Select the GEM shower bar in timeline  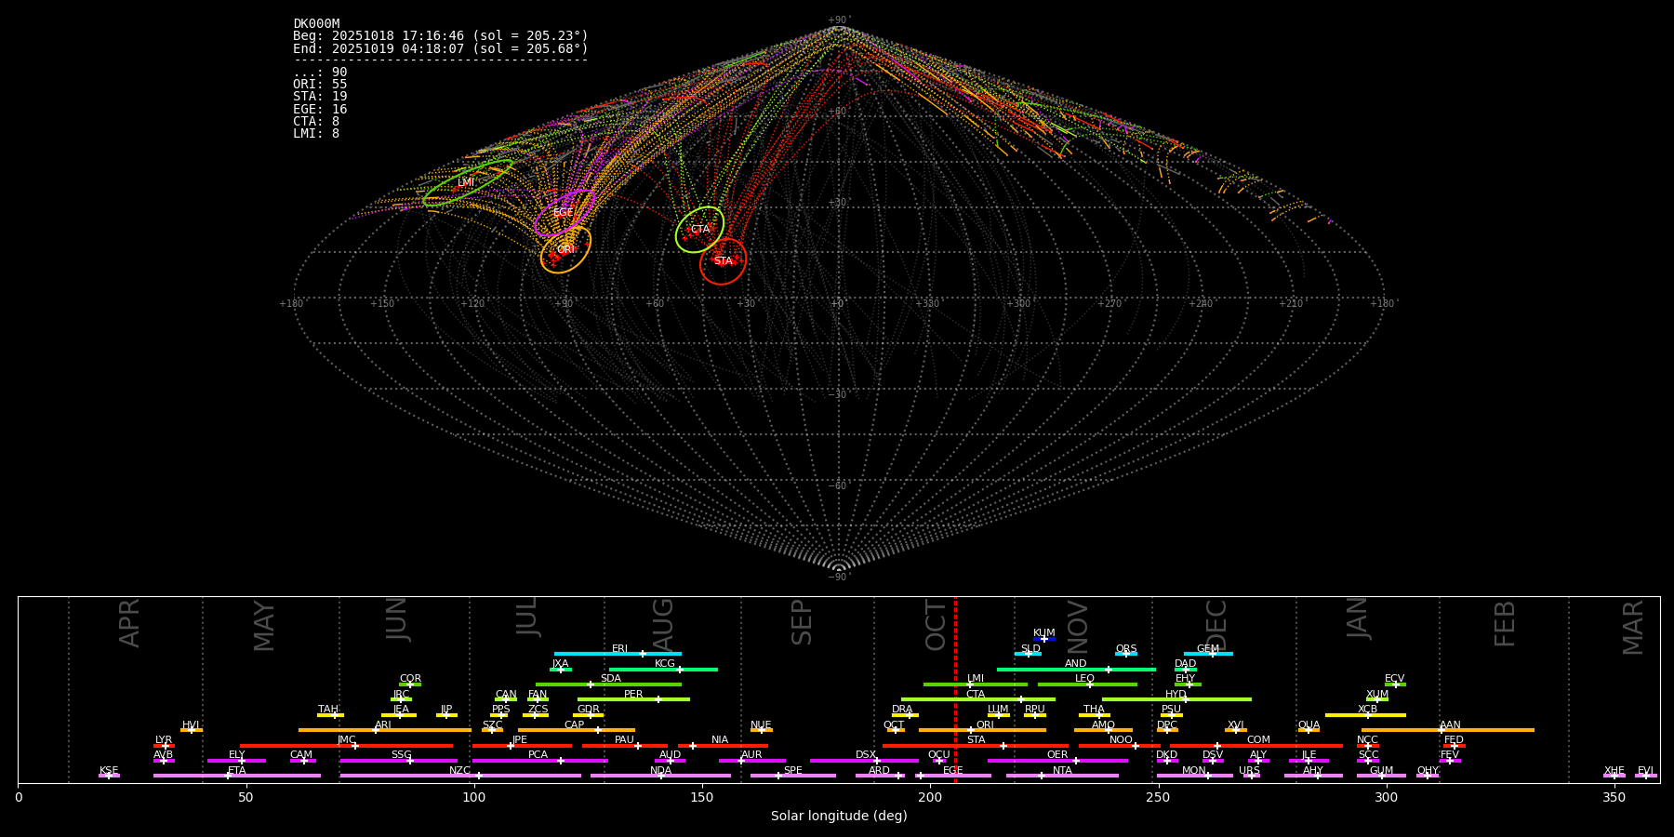[x=1208, y=654]
